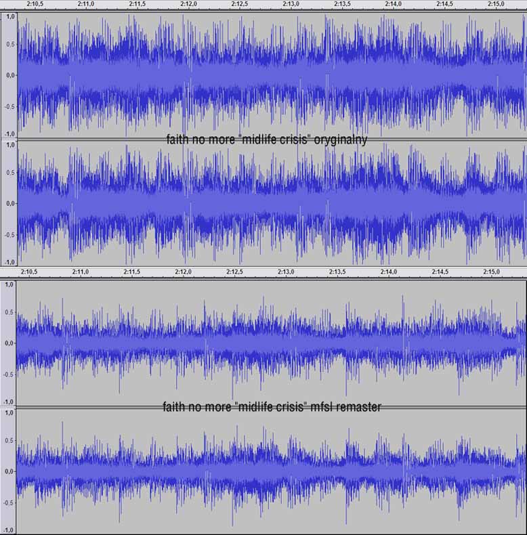This screenshot has height=535, width=527.
Task: Click 2:15,0 on the original track's time ruler
Action: pos(496,4)
